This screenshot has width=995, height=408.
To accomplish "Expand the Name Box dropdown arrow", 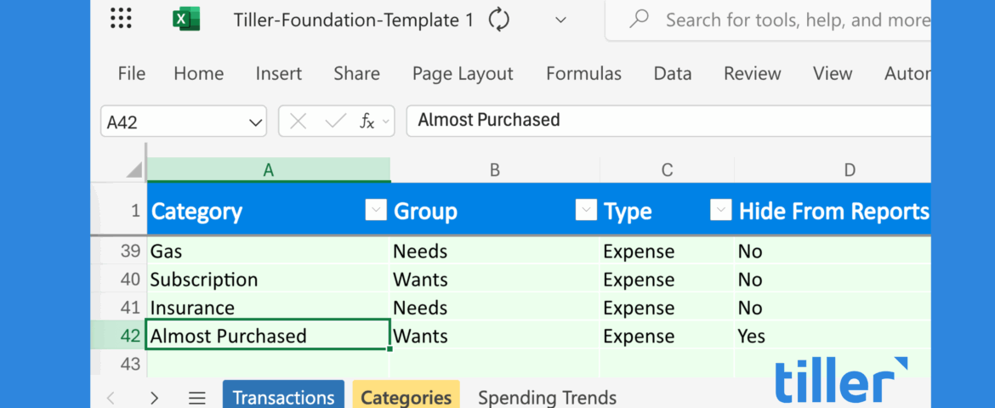I will click(x=256, y=122).
